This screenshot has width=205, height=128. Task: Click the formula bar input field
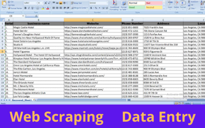coord(121,16)
